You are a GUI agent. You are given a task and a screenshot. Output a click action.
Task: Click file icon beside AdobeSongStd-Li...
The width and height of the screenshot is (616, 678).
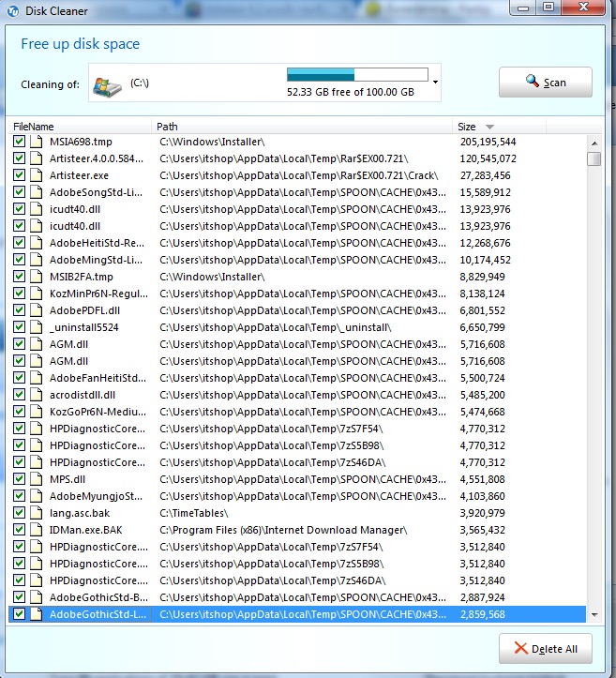(37, 192)
